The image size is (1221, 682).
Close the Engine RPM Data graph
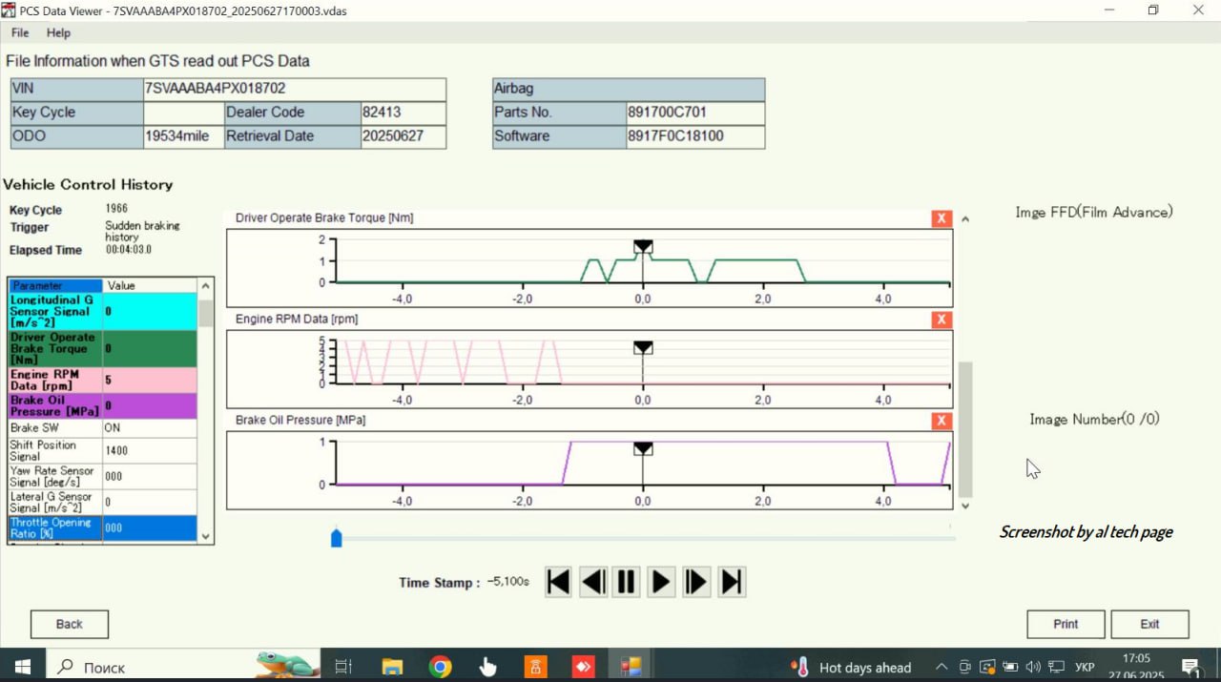(x=942, y=320)
